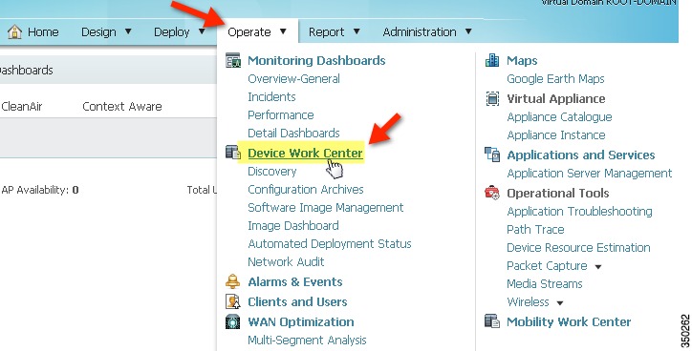The height and width of the screenshot is (351, 692).
Task: Open the Administration menu arrow
Action: 468,31
